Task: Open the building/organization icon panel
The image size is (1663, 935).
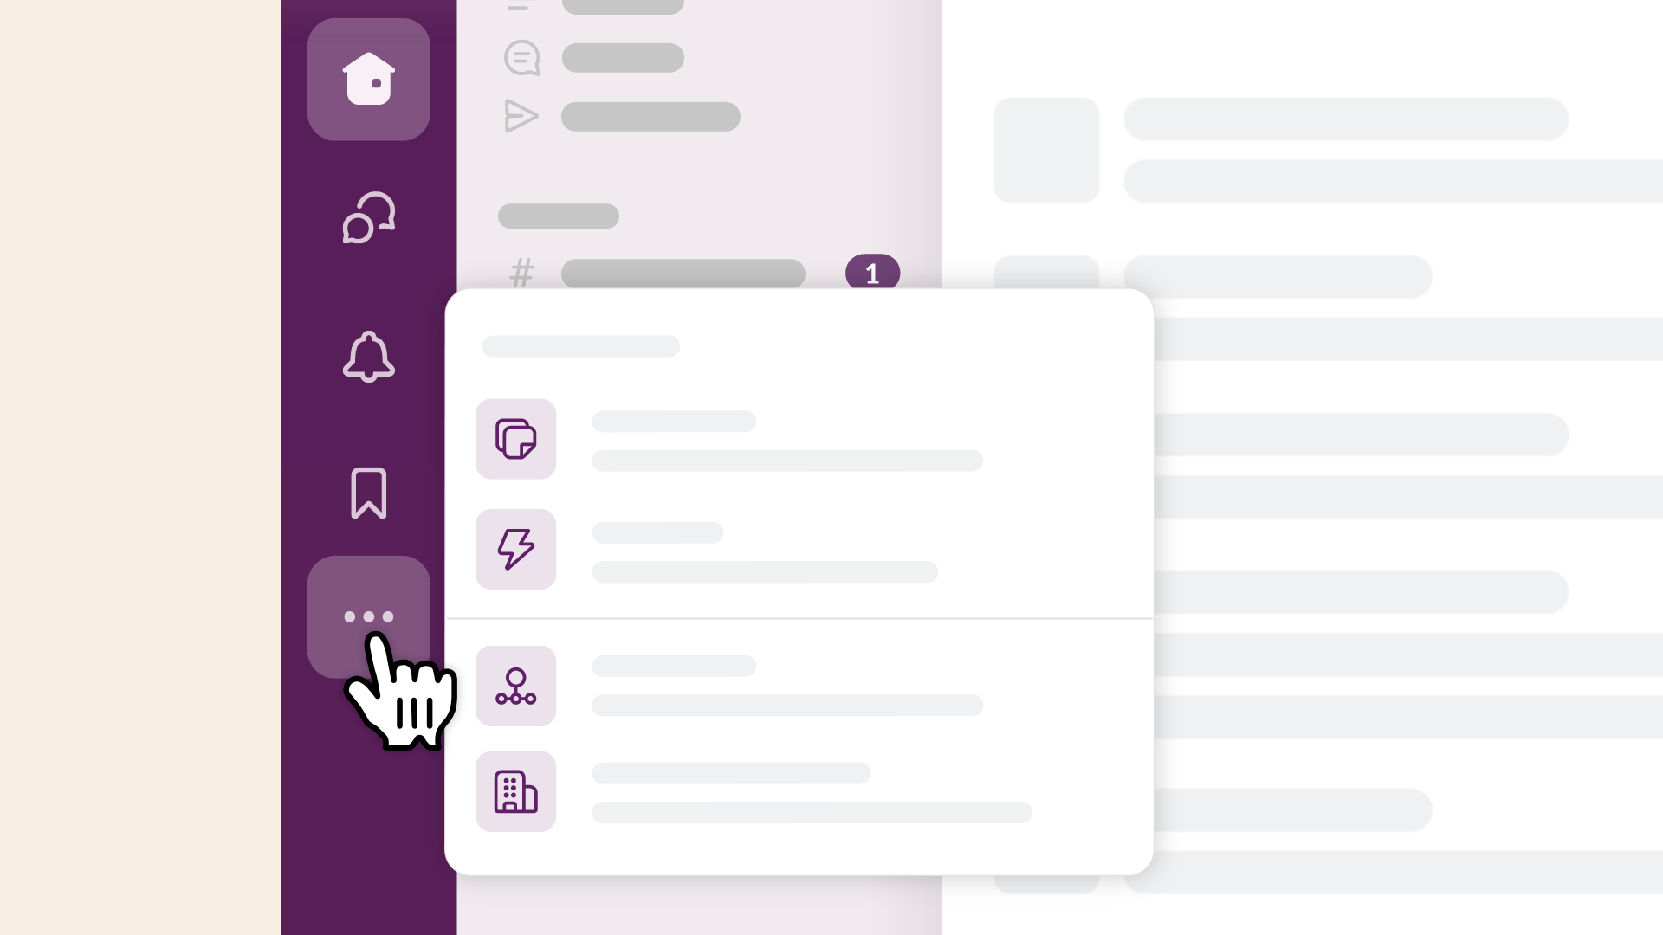Action: point(516,791)
